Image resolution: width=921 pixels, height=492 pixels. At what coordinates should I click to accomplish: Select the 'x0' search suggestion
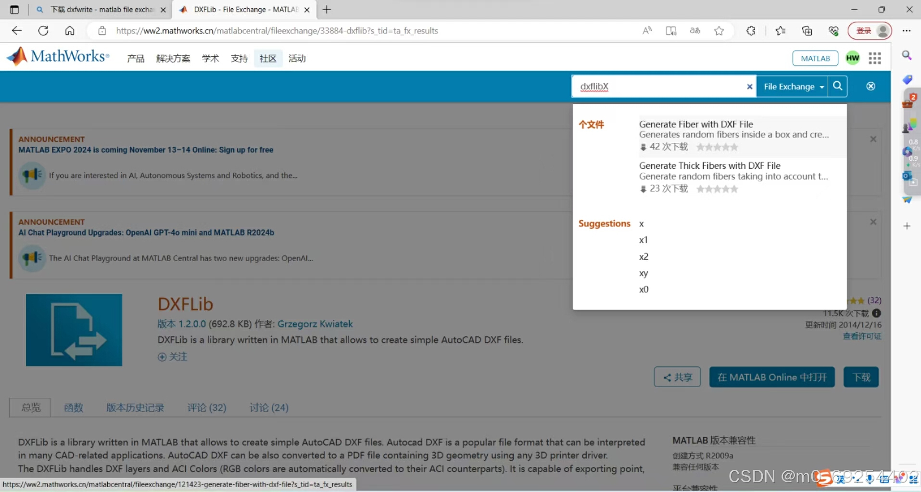[643, 290]
